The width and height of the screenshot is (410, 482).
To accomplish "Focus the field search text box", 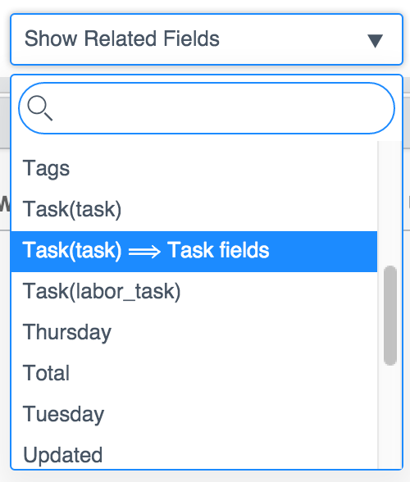I will [x=207, y=108].
